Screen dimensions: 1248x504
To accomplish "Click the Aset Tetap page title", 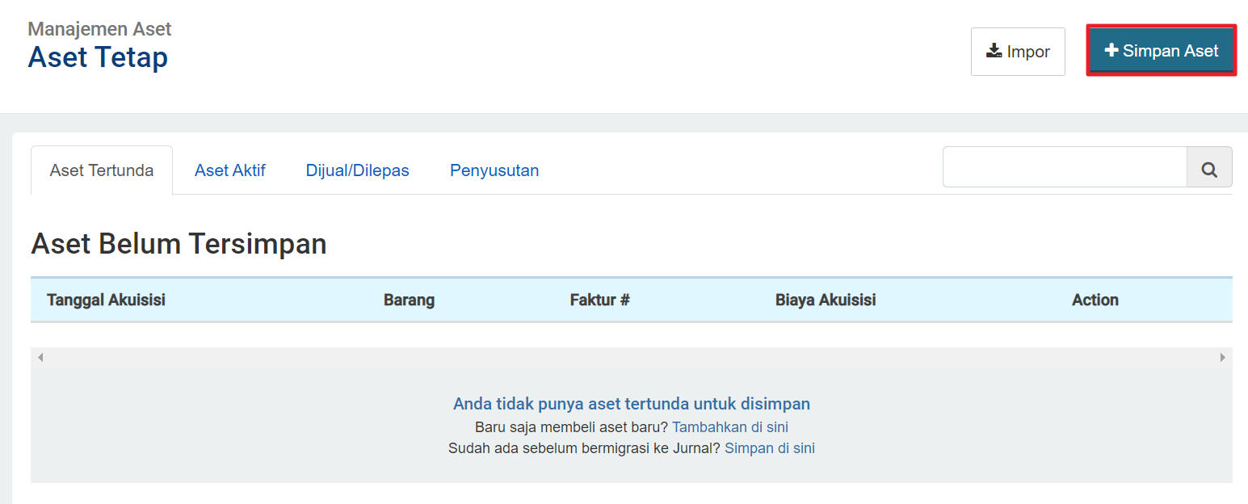I will pos(99,57).
